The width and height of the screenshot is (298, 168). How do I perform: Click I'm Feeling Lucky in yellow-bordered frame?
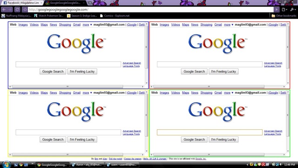coord(82,140)
